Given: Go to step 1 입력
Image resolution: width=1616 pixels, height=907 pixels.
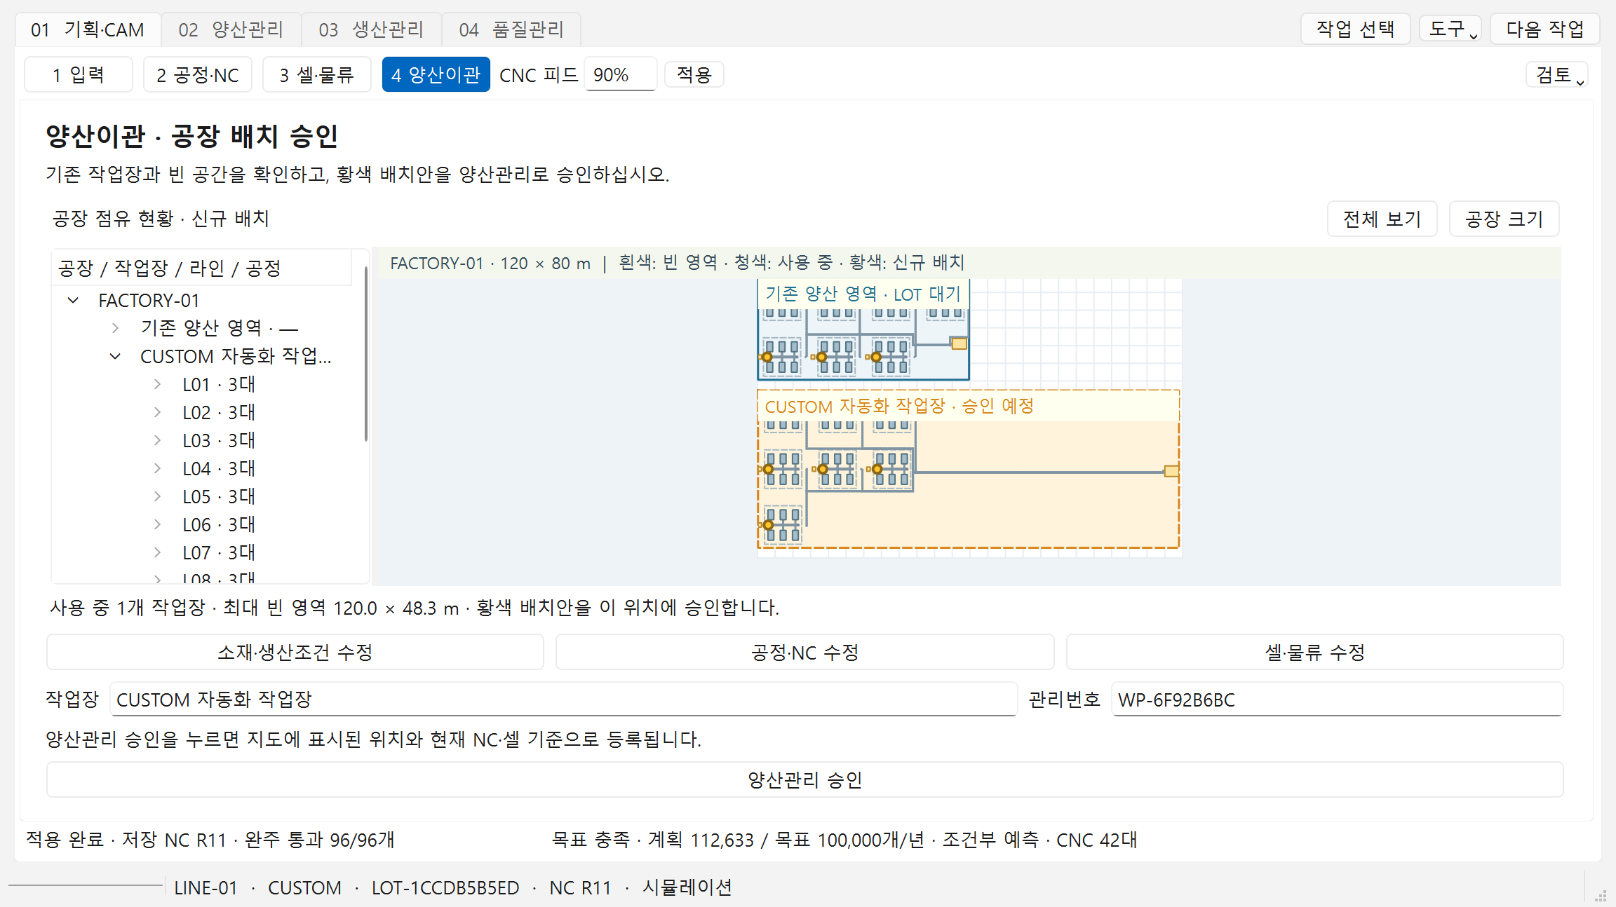Looking at the screenshot, I should 79,74.
